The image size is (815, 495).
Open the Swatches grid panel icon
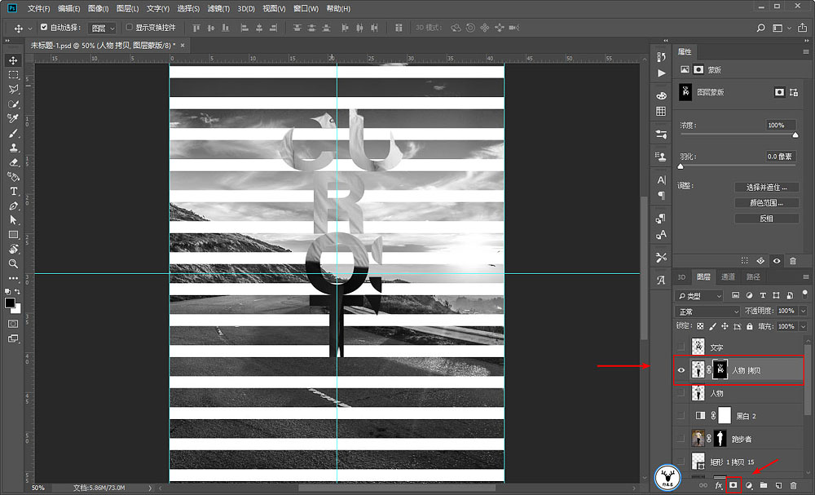pos(661,111)
